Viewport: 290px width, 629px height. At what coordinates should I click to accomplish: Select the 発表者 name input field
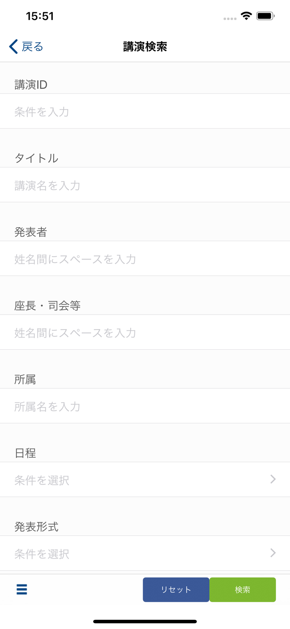[x=126, y=259]
